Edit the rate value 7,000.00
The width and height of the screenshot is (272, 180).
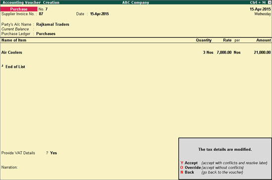[224, 52]
